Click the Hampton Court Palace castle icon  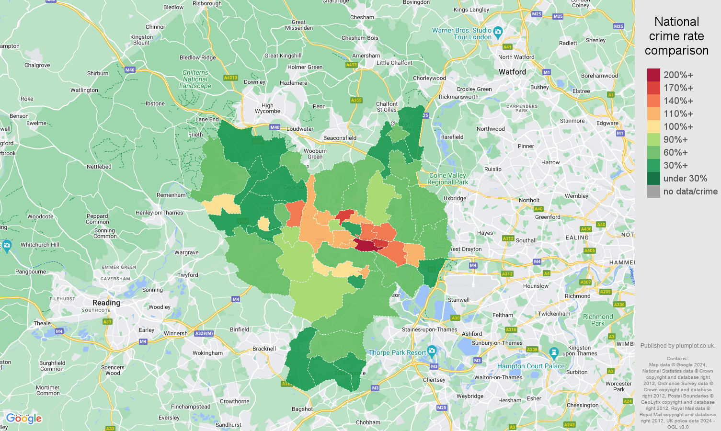coord(554,353)
